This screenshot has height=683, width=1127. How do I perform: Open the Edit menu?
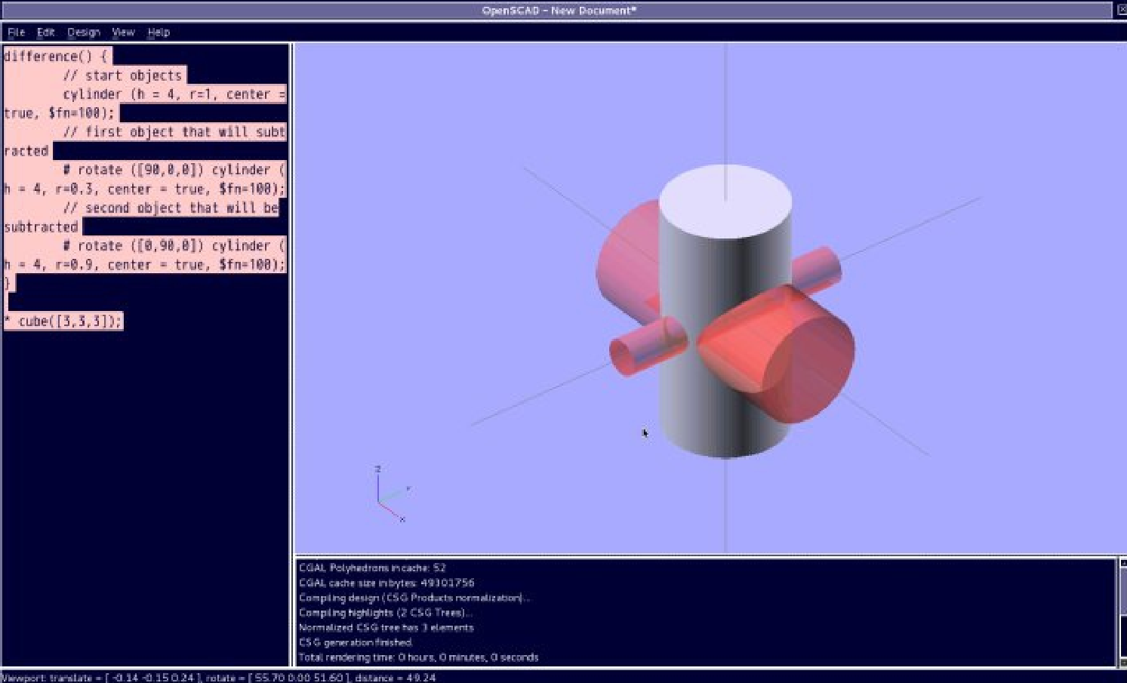click(46, 32)
